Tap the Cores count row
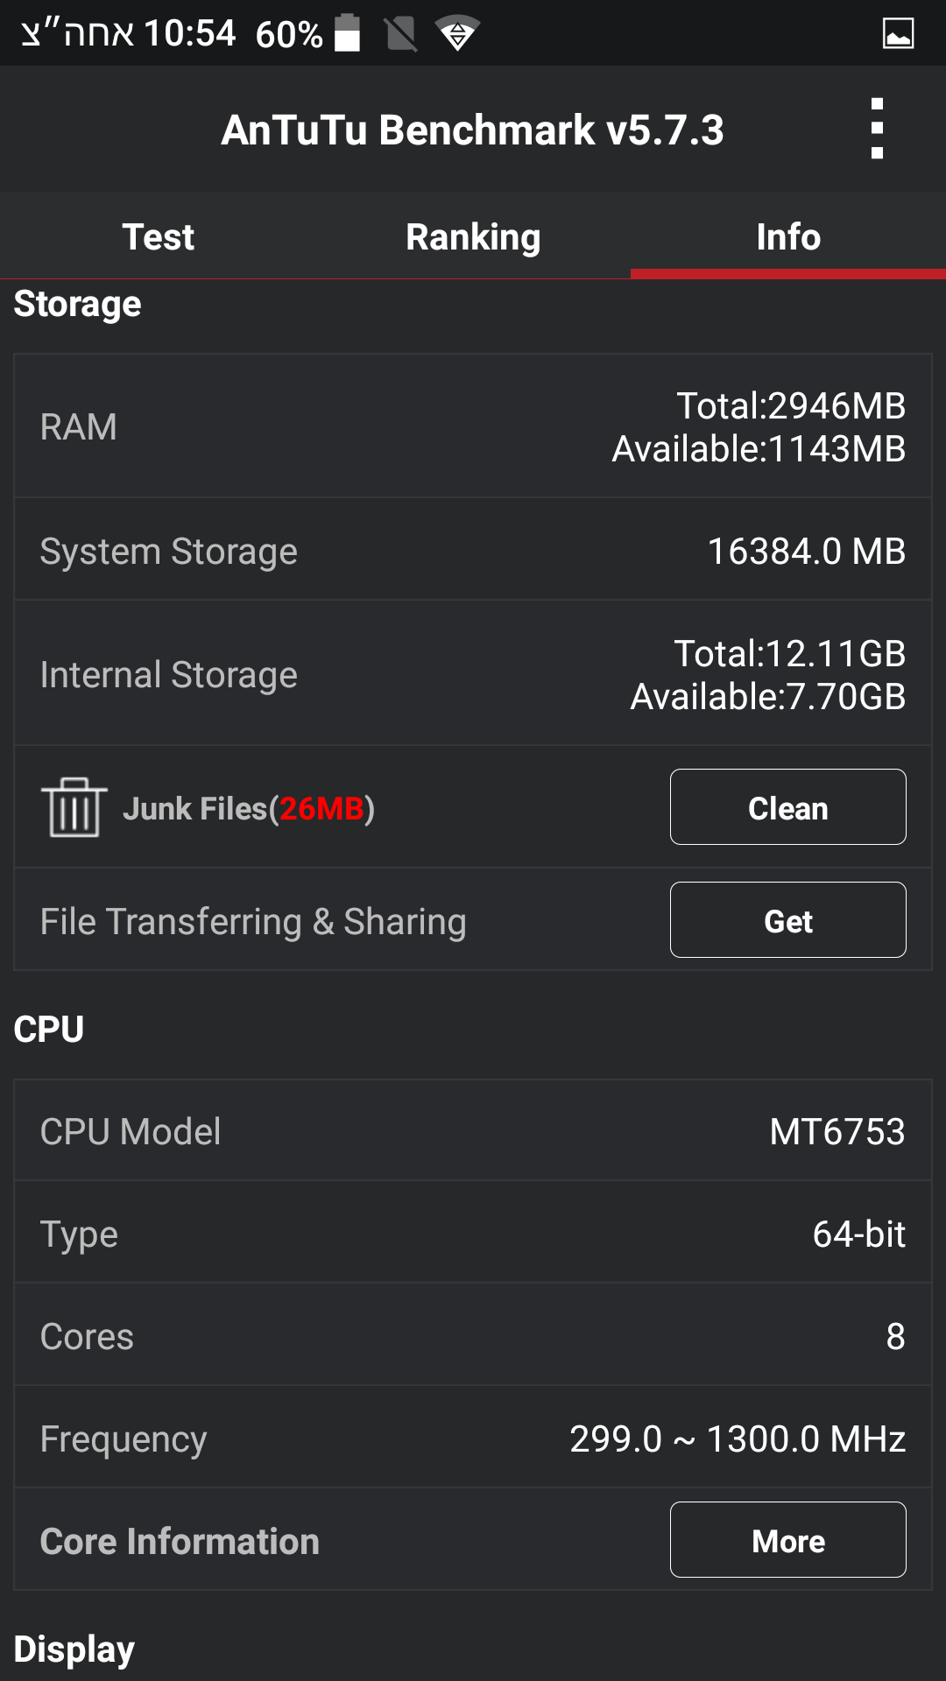 pos(473,1336)
